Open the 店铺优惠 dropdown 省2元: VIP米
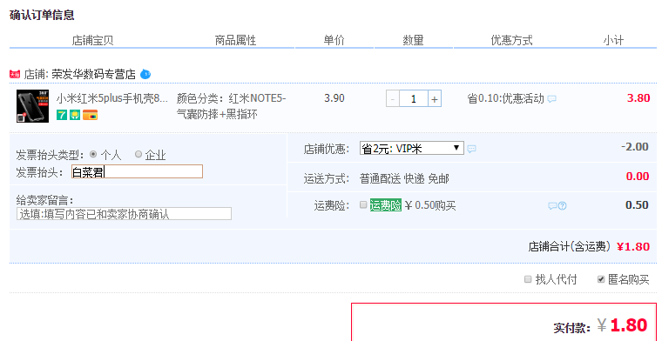 coord(412,148)
